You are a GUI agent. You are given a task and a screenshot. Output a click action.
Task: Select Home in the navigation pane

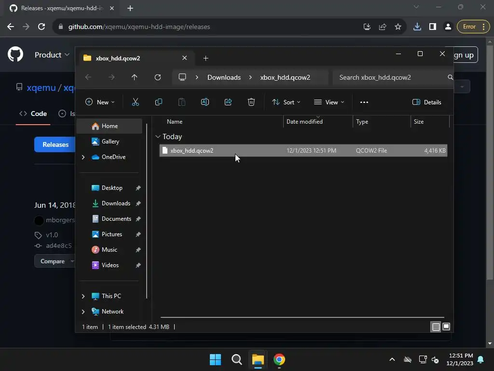[x=110, y=126]
